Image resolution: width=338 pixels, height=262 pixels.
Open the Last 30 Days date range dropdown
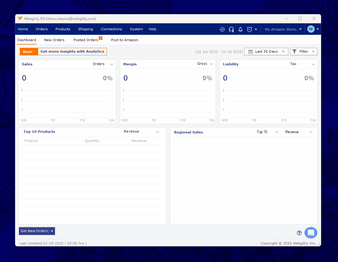(266, 52)
